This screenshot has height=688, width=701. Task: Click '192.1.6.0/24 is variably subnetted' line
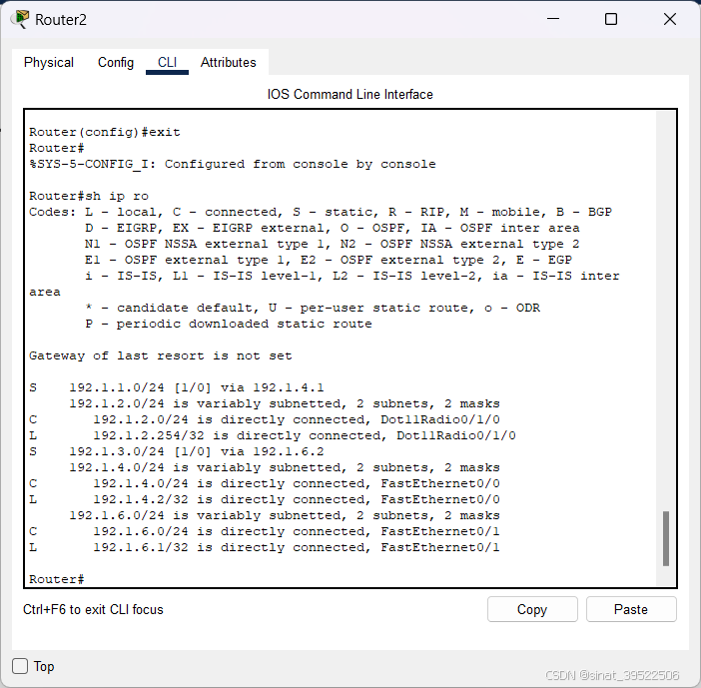[285, 515]
